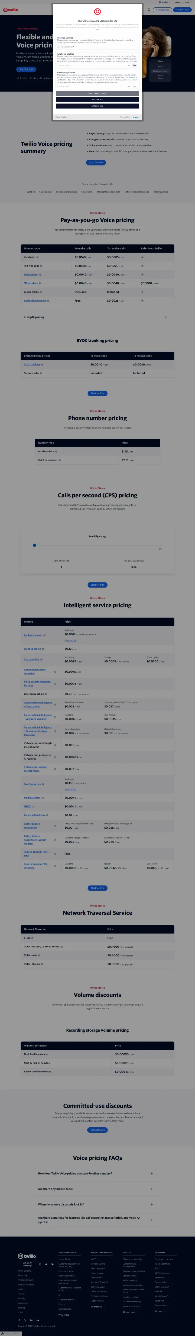The height and width of the screenshot is (1336, 195).
Task: Click info icon next to Media Streams
Action: pos(43,798)
